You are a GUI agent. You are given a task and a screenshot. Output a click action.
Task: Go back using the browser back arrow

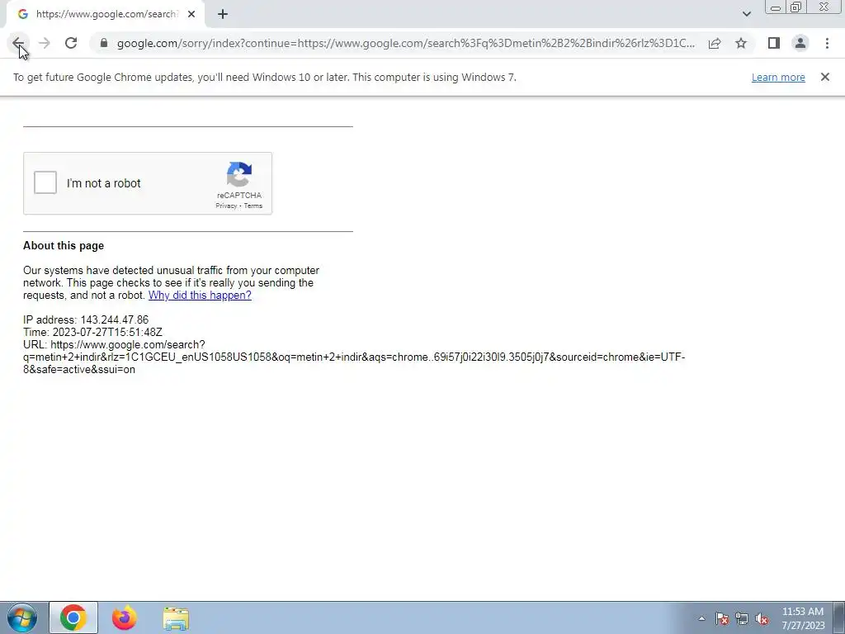(18, 43)
